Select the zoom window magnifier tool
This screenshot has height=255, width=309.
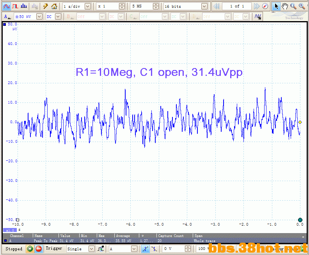(293, 7)
